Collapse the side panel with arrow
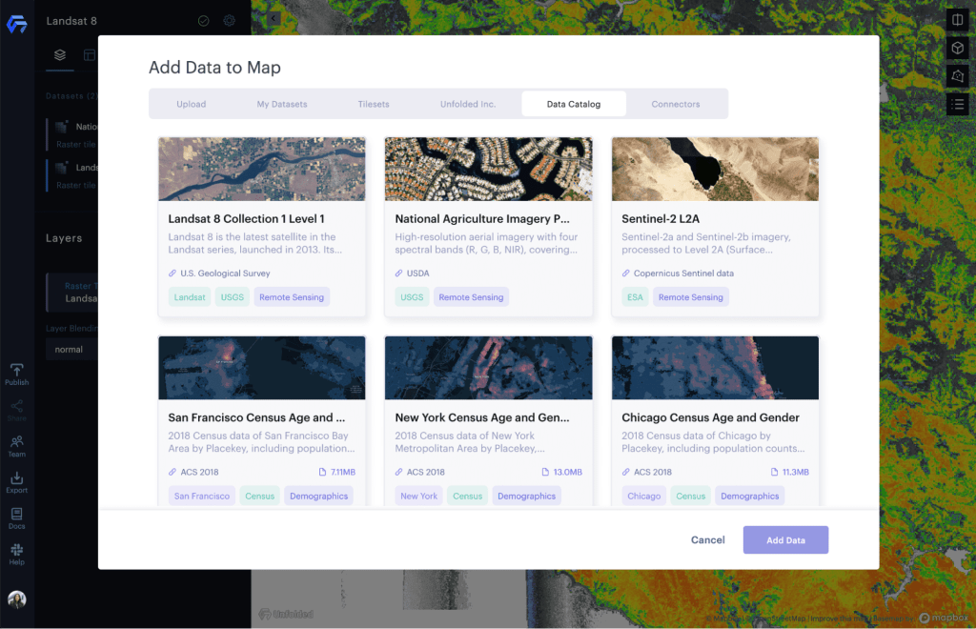Screen dimensions: 976x629 pyautogui.click(x=274, y=18)
